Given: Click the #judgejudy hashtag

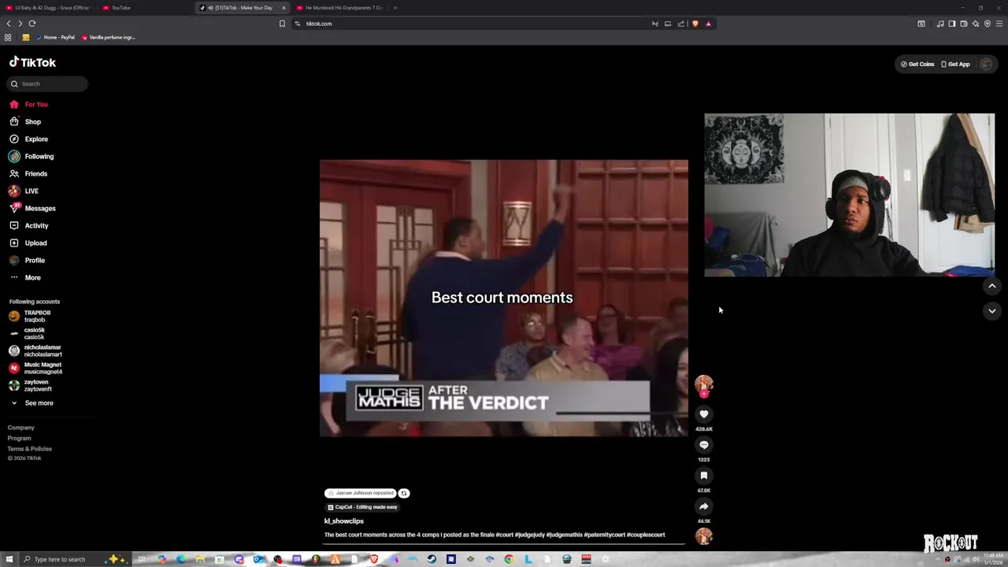Looking at the screenshot, I should 529,535.
